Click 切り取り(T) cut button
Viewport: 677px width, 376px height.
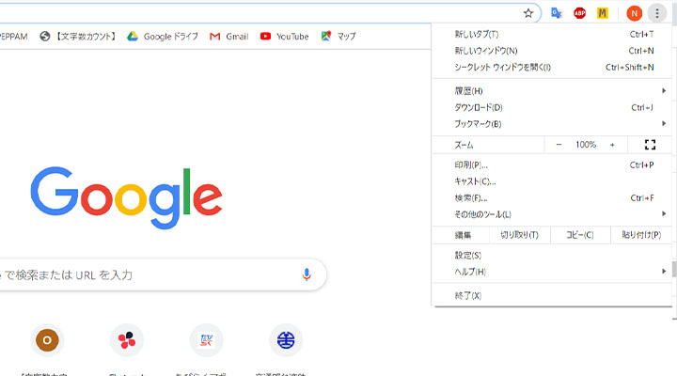pyautogui.click(x=519, y=235)
